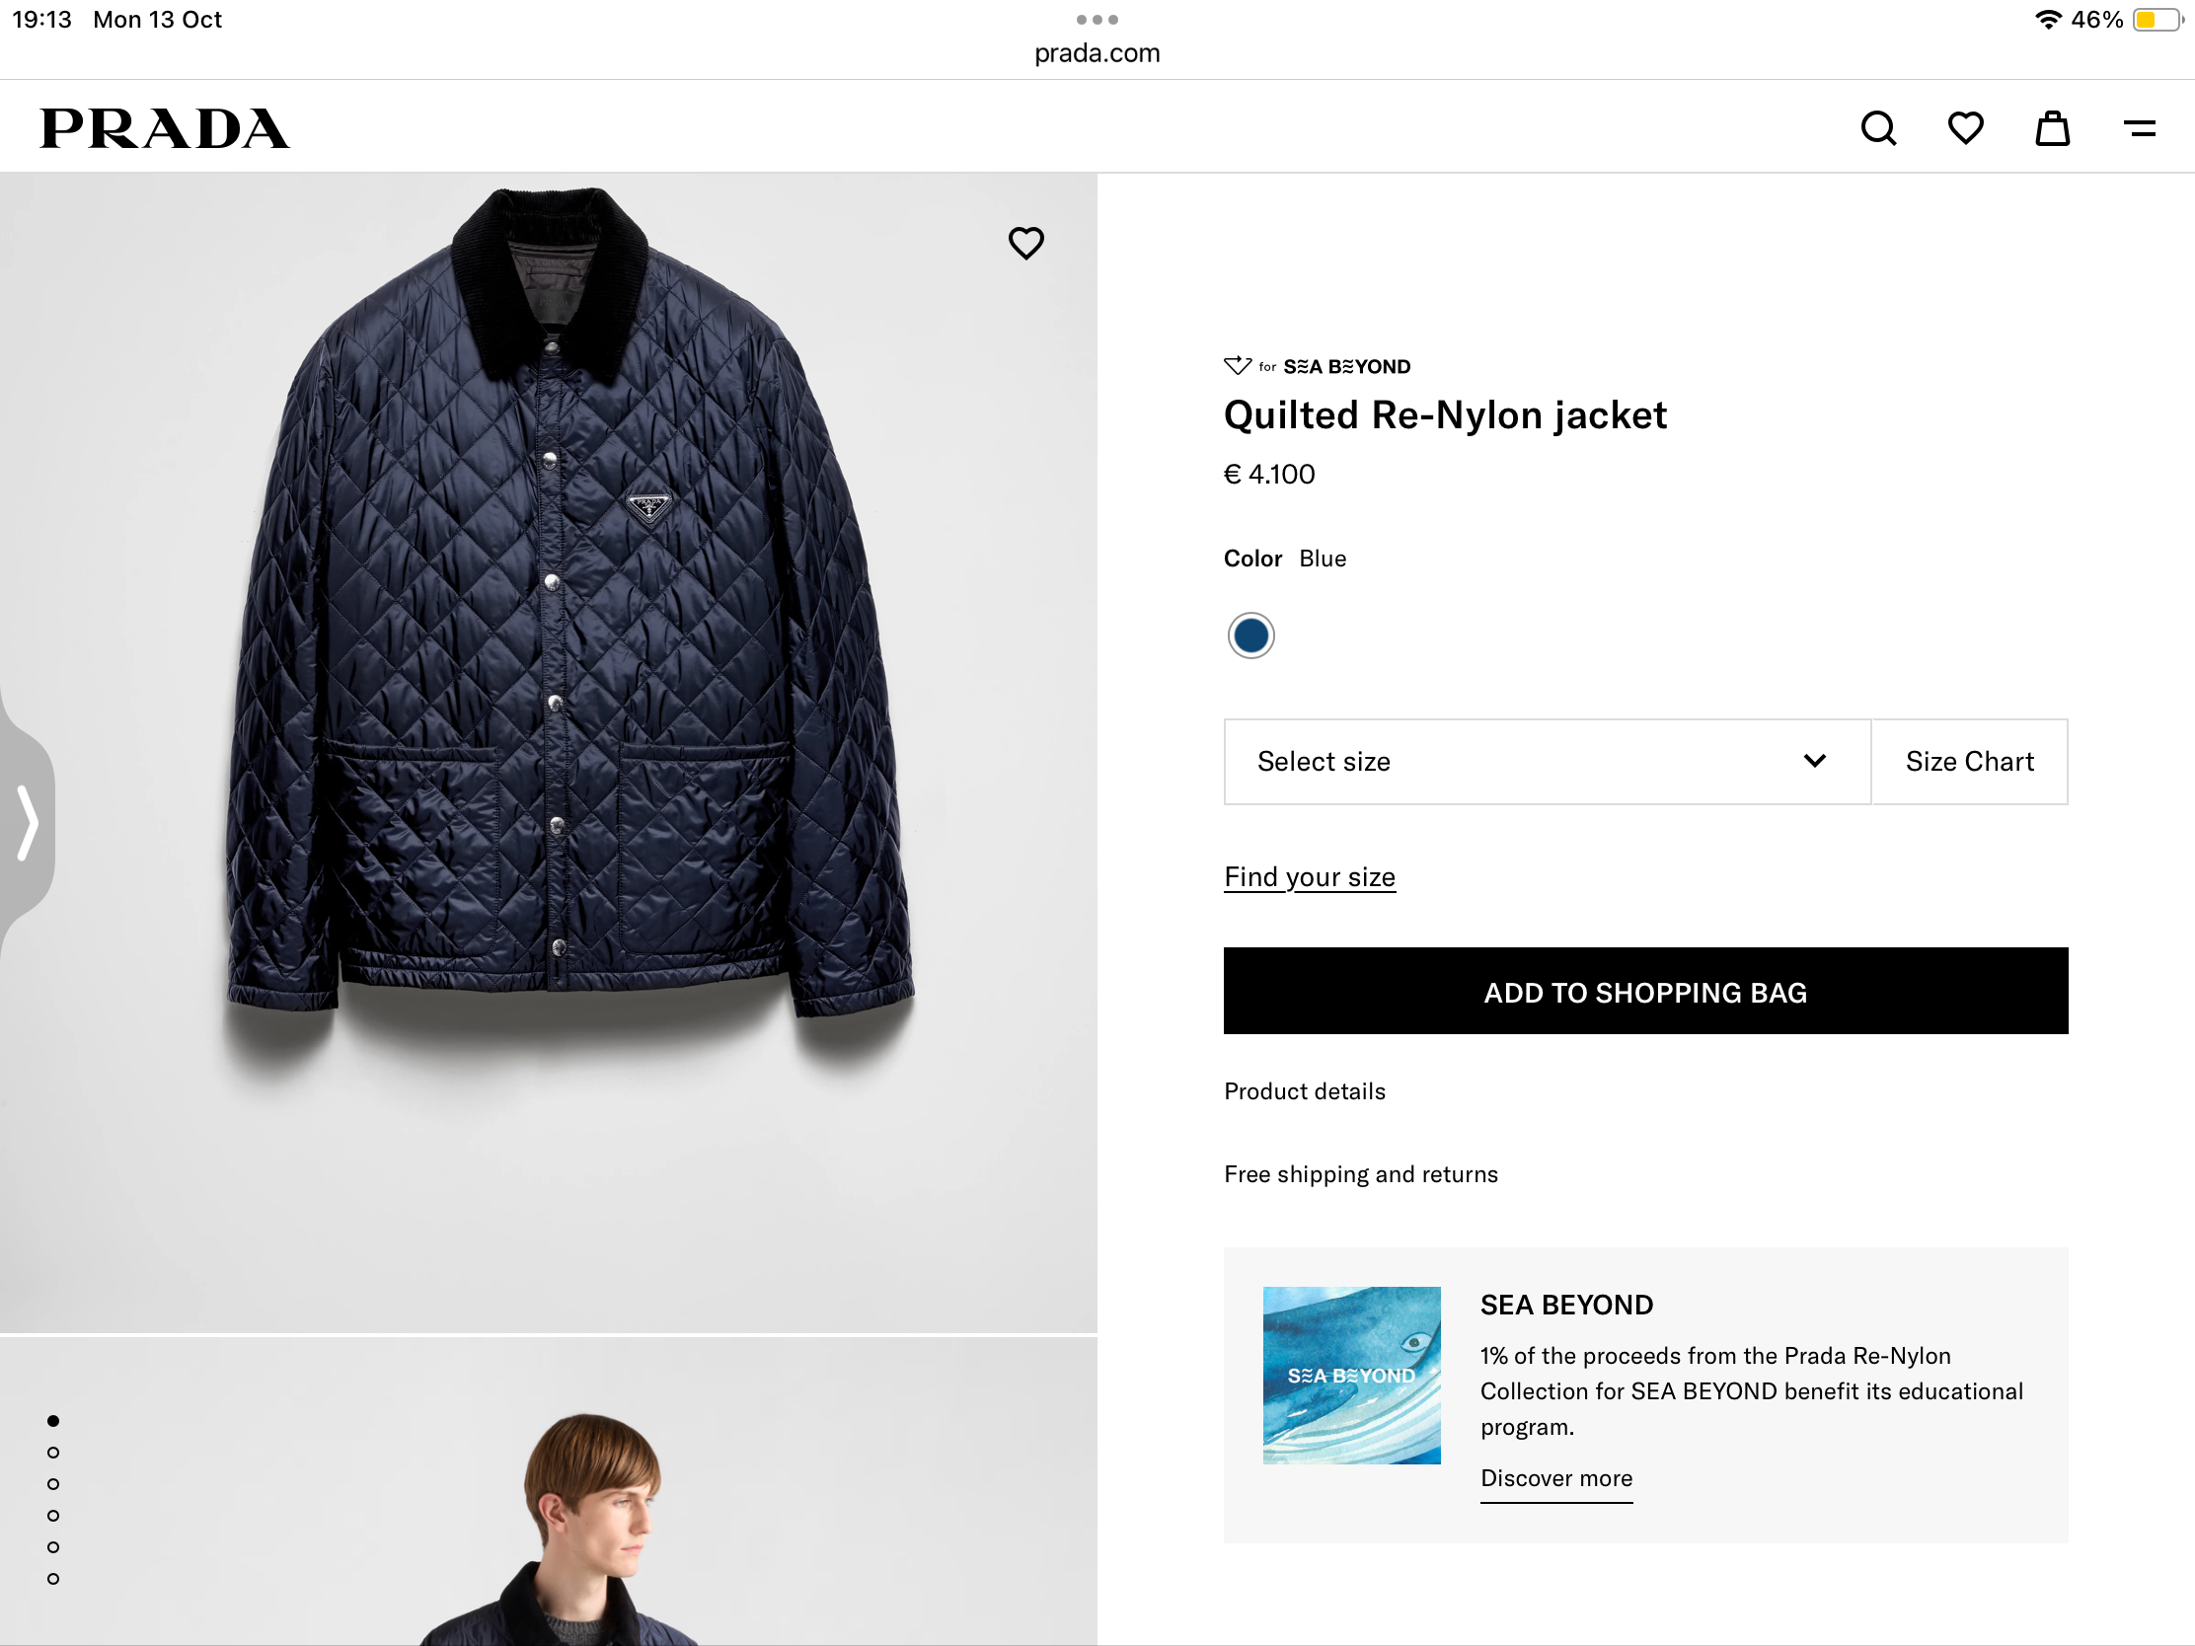Open the Select size dropdown

(x=1546, y=761)
